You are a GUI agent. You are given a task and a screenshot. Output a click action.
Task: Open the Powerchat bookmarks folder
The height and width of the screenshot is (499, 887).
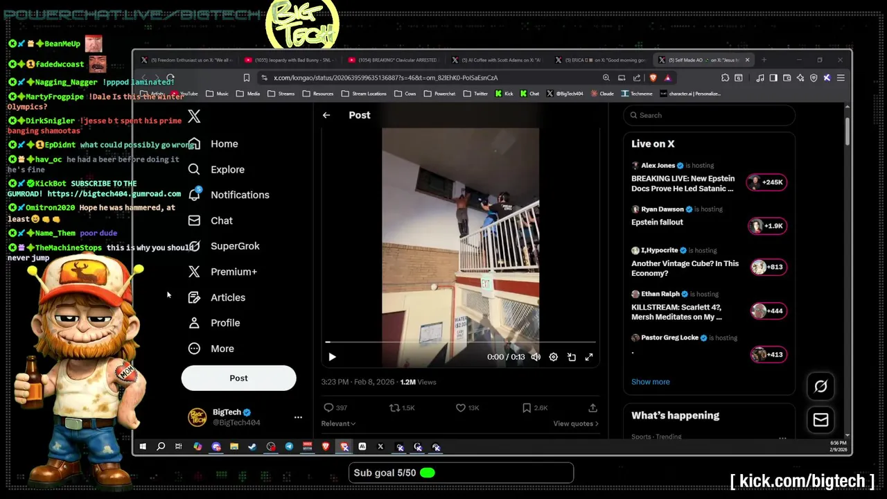pyautogui.click(x=439, y=94)
